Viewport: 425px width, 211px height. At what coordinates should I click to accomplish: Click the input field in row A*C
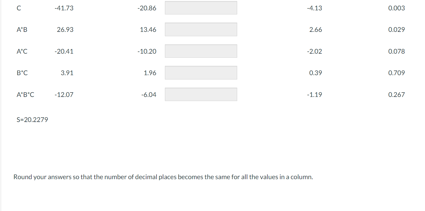[201, 51]
